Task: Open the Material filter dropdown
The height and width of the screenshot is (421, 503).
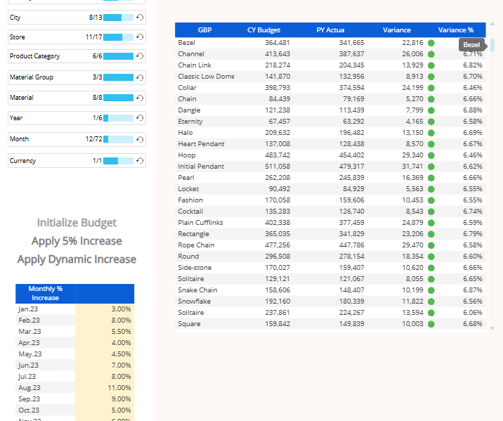Action: tap(77, 98)
